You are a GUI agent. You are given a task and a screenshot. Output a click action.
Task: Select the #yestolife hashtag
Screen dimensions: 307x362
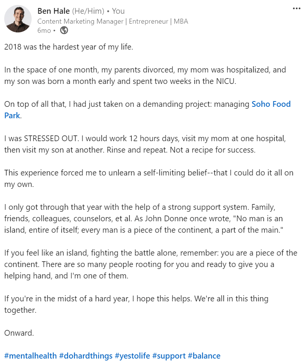[x=132, y=356]
